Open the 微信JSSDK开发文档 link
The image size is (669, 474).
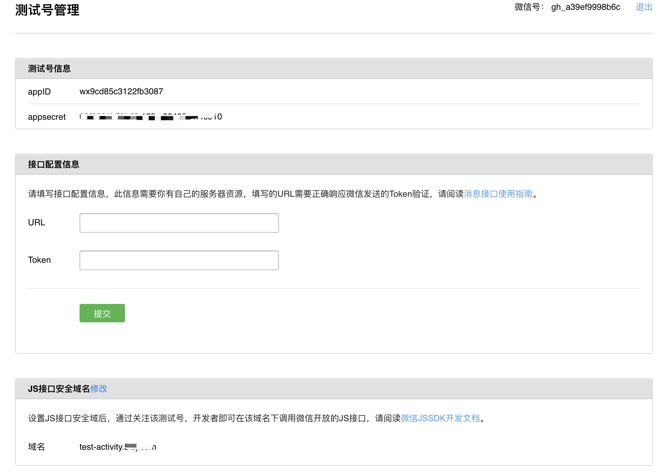click(x=440, y=418)
